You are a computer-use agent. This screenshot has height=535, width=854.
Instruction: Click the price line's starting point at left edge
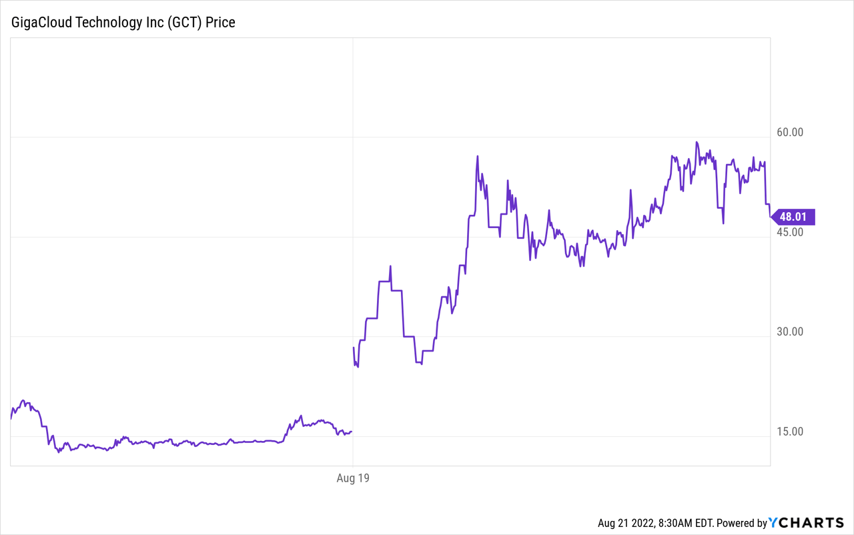click(x=11, y=418)
